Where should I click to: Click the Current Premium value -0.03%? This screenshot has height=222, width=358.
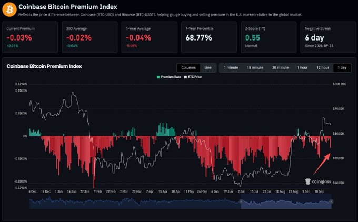coord(19,38)
